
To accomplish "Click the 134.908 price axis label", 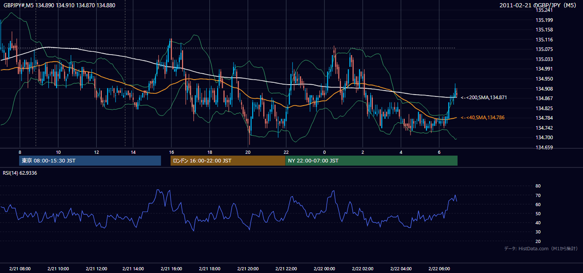I will coord(544,89).
